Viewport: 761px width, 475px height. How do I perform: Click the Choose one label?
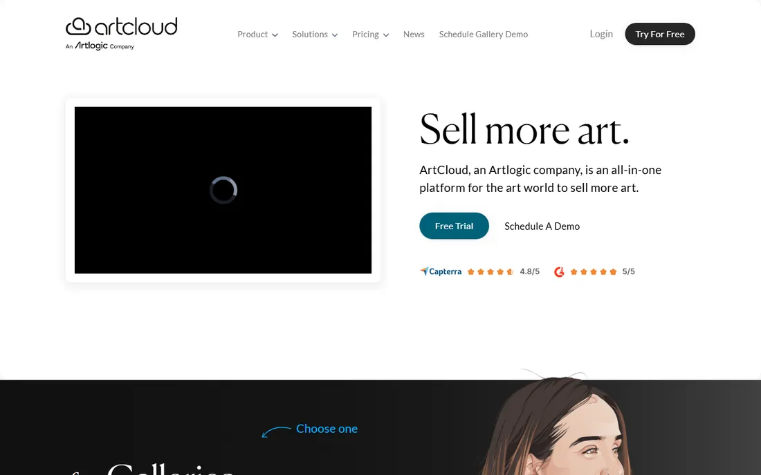click(x=327, y=429)
